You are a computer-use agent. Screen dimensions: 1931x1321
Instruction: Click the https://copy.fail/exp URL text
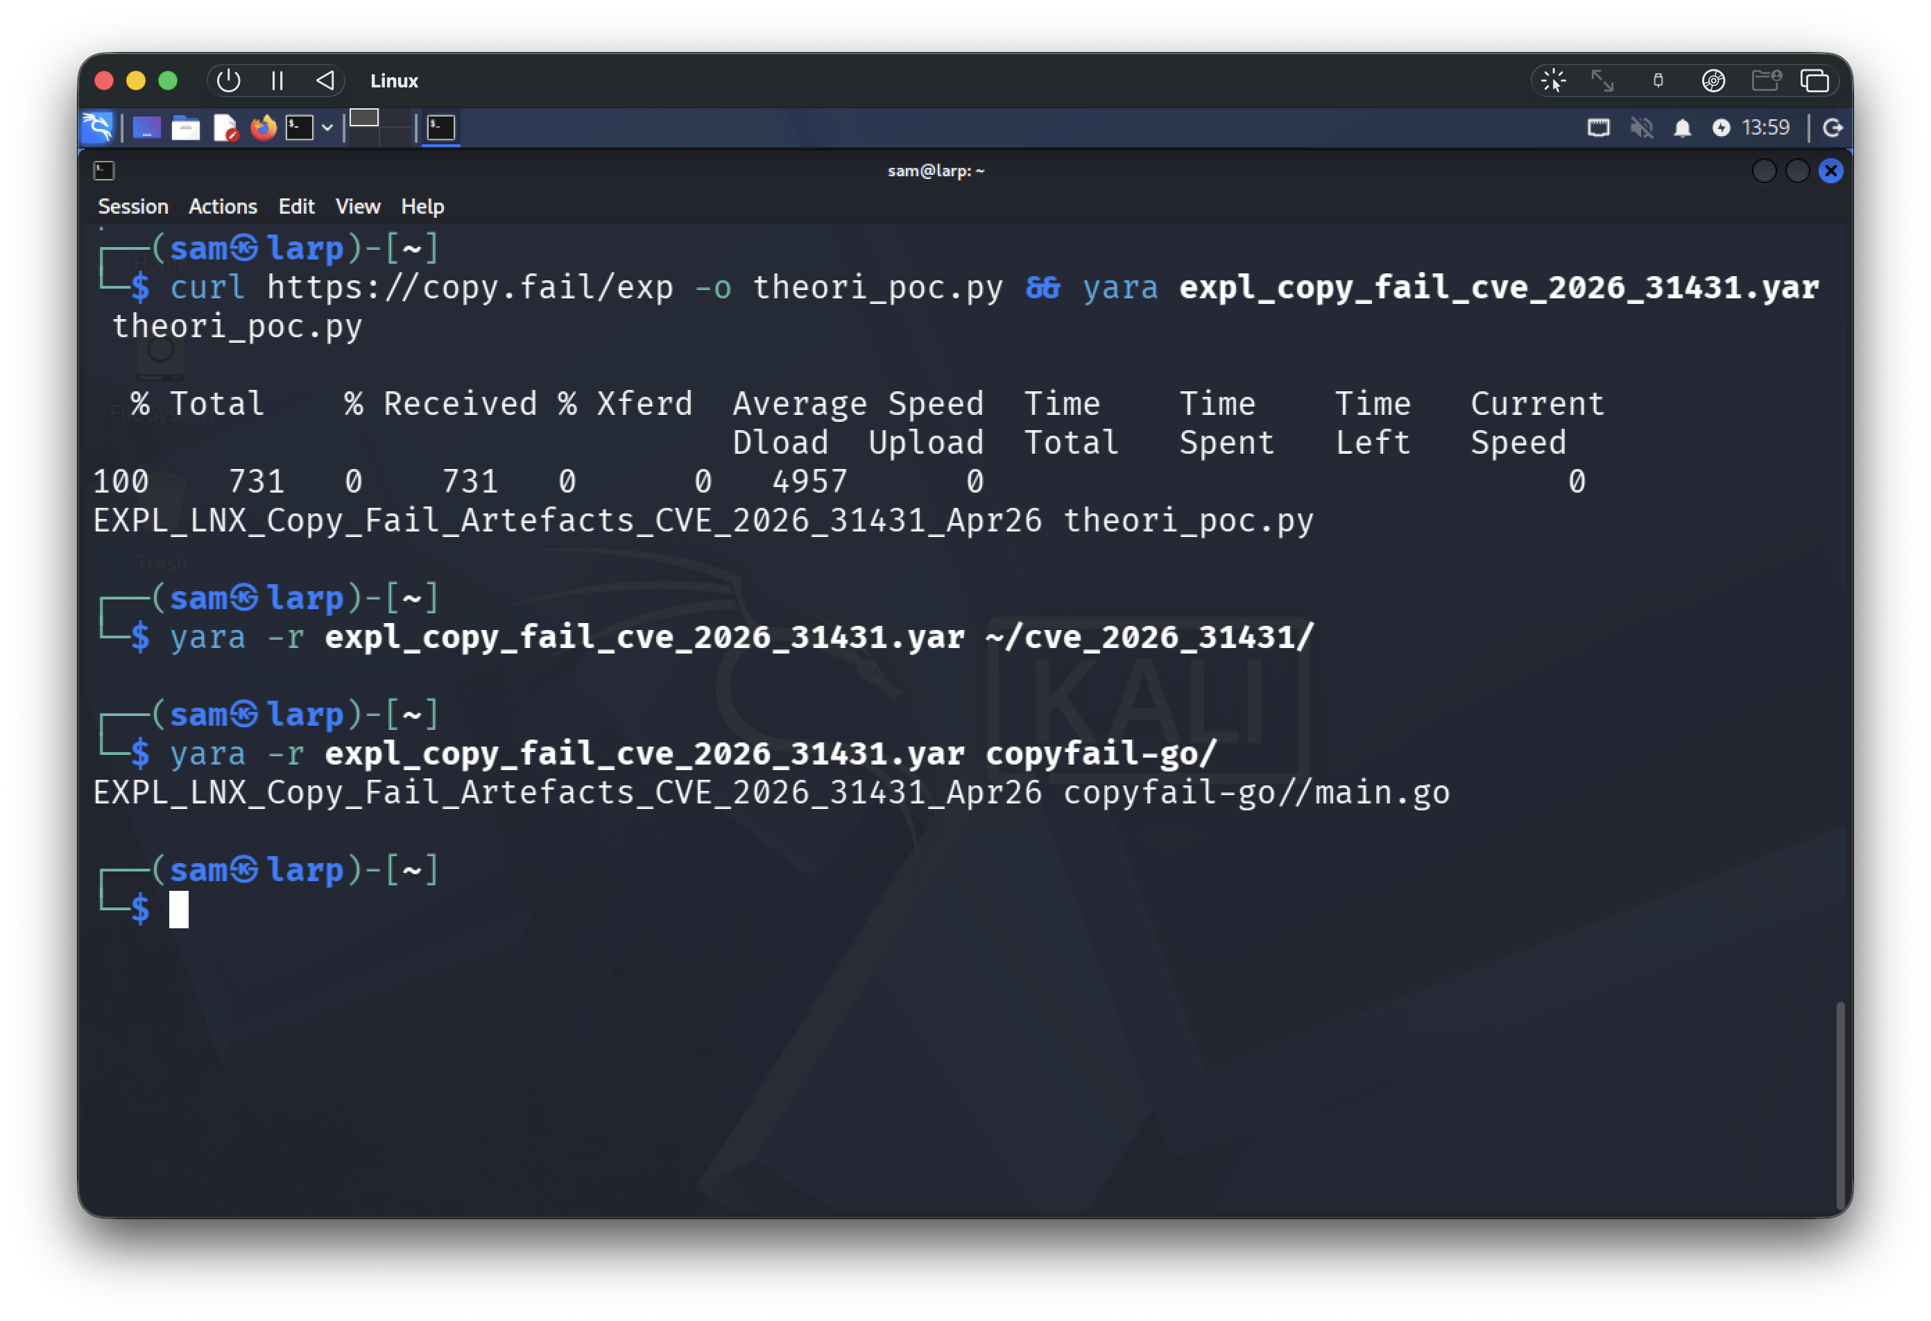pos(470,288)
